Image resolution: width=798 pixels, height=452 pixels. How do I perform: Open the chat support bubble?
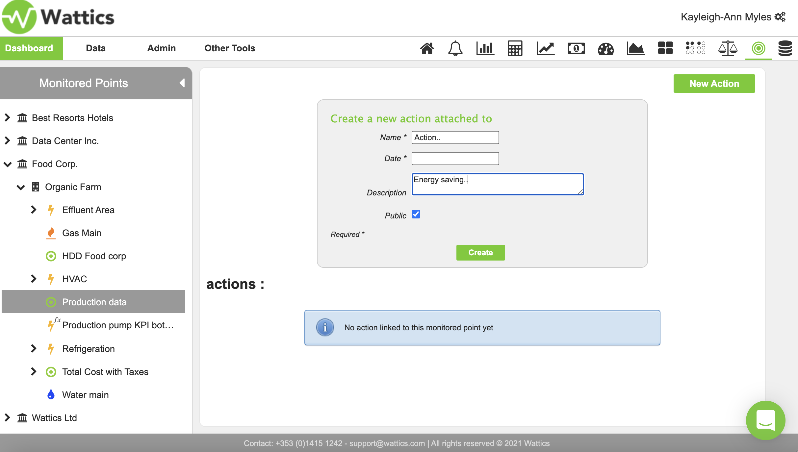click(765, 420)
